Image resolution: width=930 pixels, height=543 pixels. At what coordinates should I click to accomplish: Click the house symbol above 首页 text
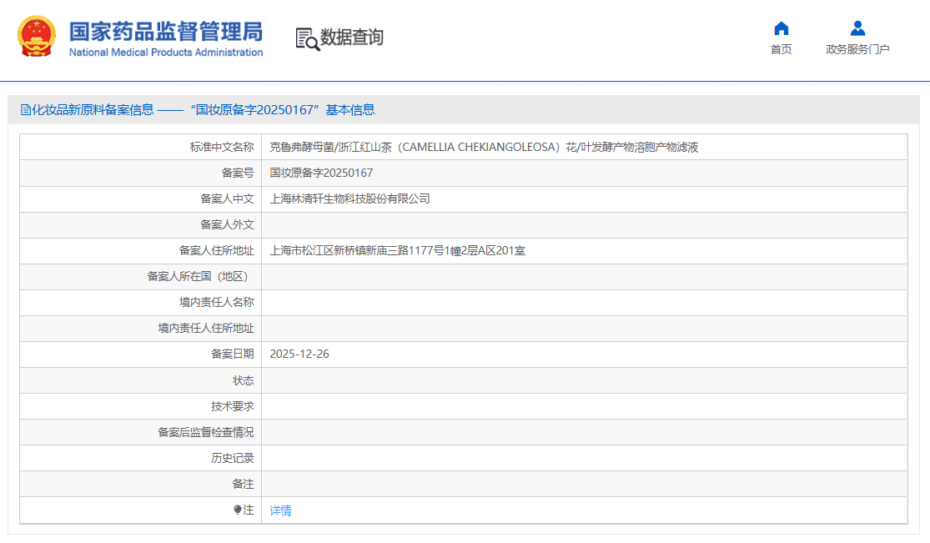[x=781, y=28]
